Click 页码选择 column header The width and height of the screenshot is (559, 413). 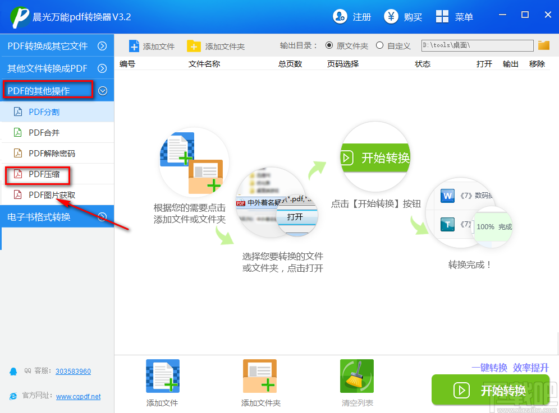[x=343, y=64]
